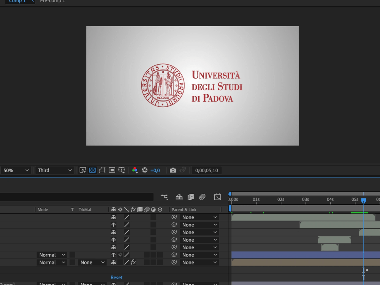Click the TrkMat column header
The image size is (380, 285).
[x=85, y=210]
